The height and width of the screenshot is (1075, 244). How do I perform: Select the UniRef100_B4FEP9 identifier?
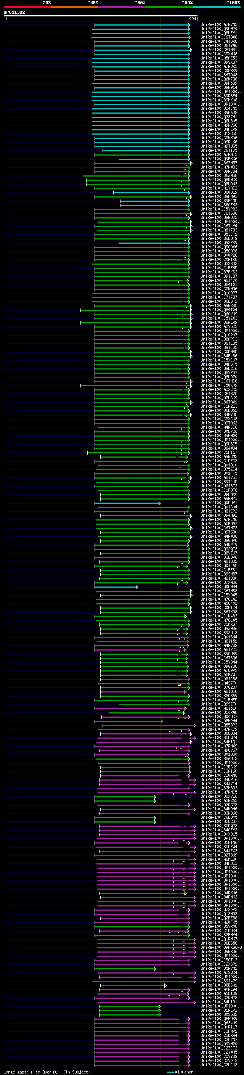219,129
